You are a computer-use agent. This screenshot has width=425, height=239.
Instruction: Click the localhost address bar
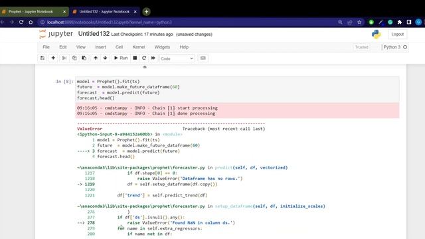(187, 22)
